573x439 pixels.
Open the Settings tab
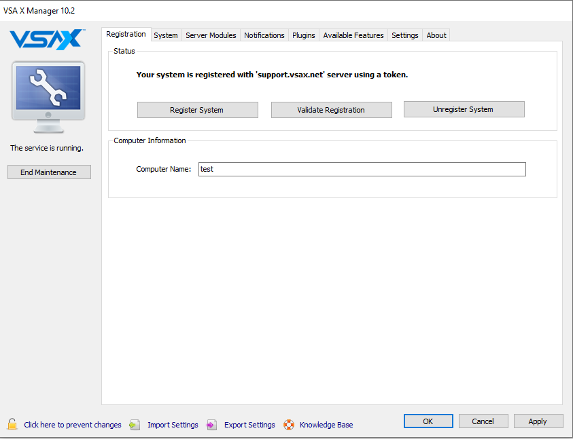(405, 35)
